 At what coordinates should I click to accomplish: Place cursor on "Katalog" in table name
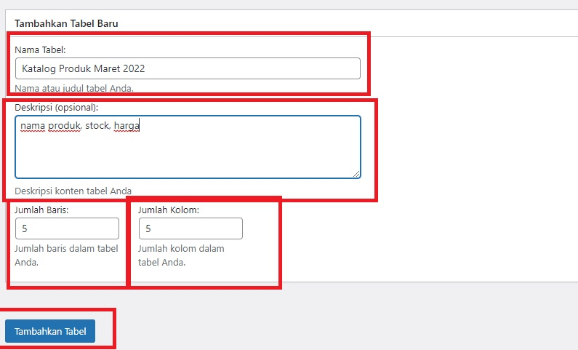click(x=38, y=69)
